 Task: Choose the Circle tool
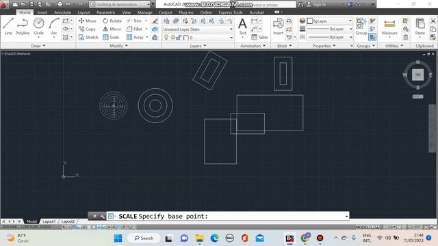pyautogui.click(x=38, y=26)
